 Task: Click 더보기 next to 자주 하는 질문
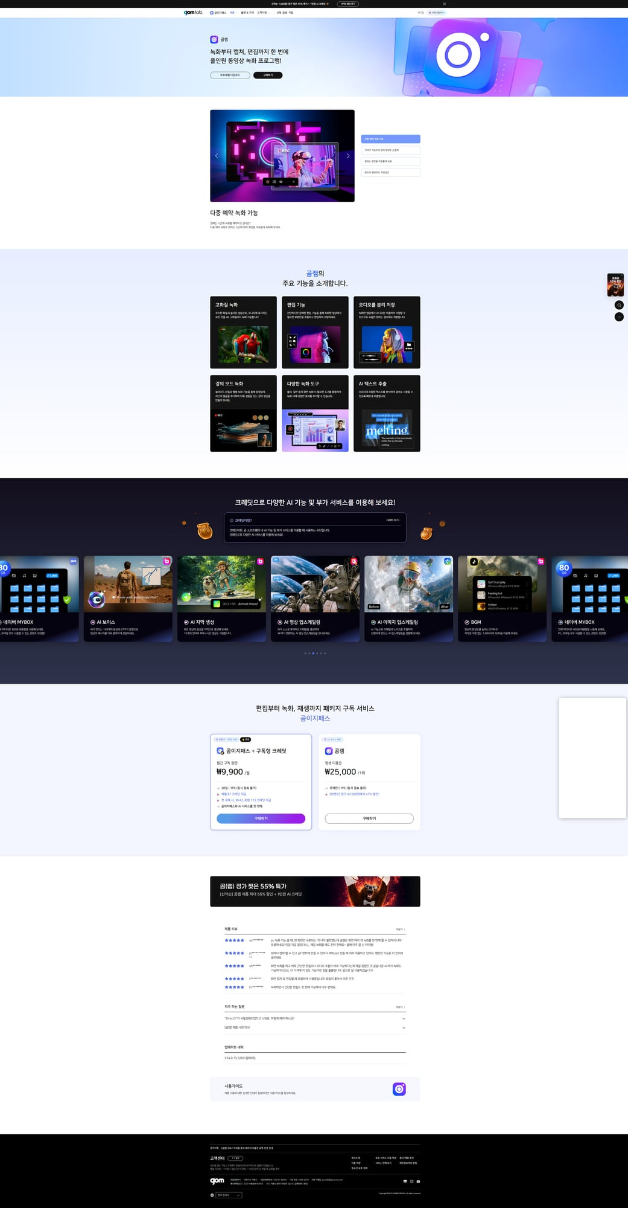pyautogui.click(x=400, y=1007)
